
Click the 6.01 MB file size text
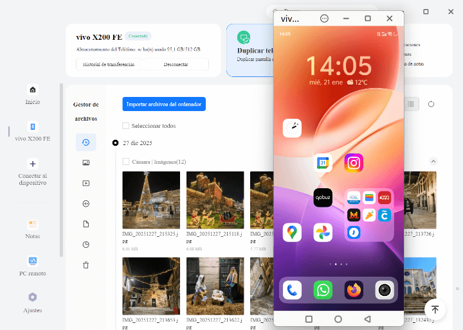[130, 249]
